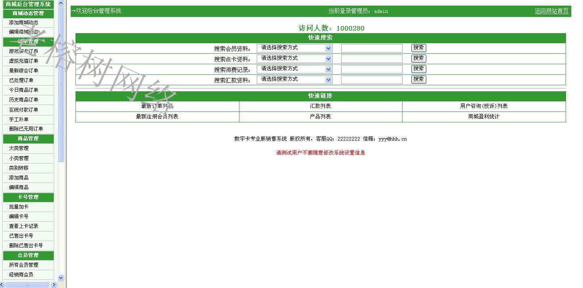Focus the 搜索点卡资料 text input
This screenshot has height=288, width=583.
372,59
